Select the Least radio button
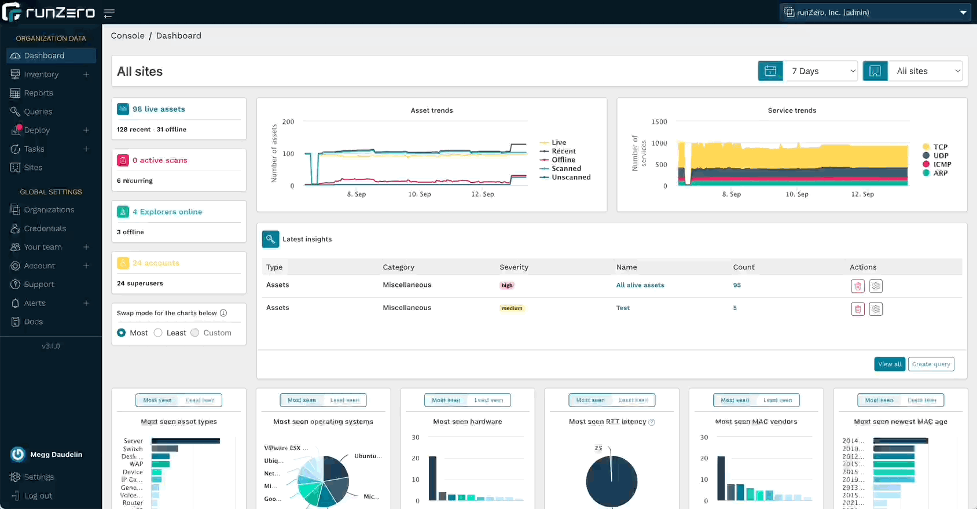This screenshot has width=977, height=509. click(158, 333)
